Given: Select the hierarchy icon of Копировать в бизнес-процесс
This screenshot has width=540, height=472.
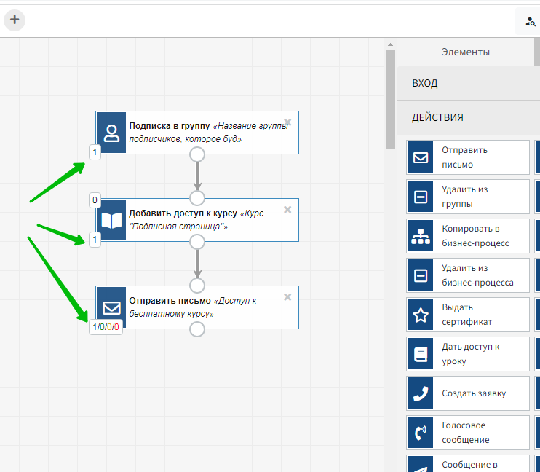Looking at the screenshot, I should point(421,236).
